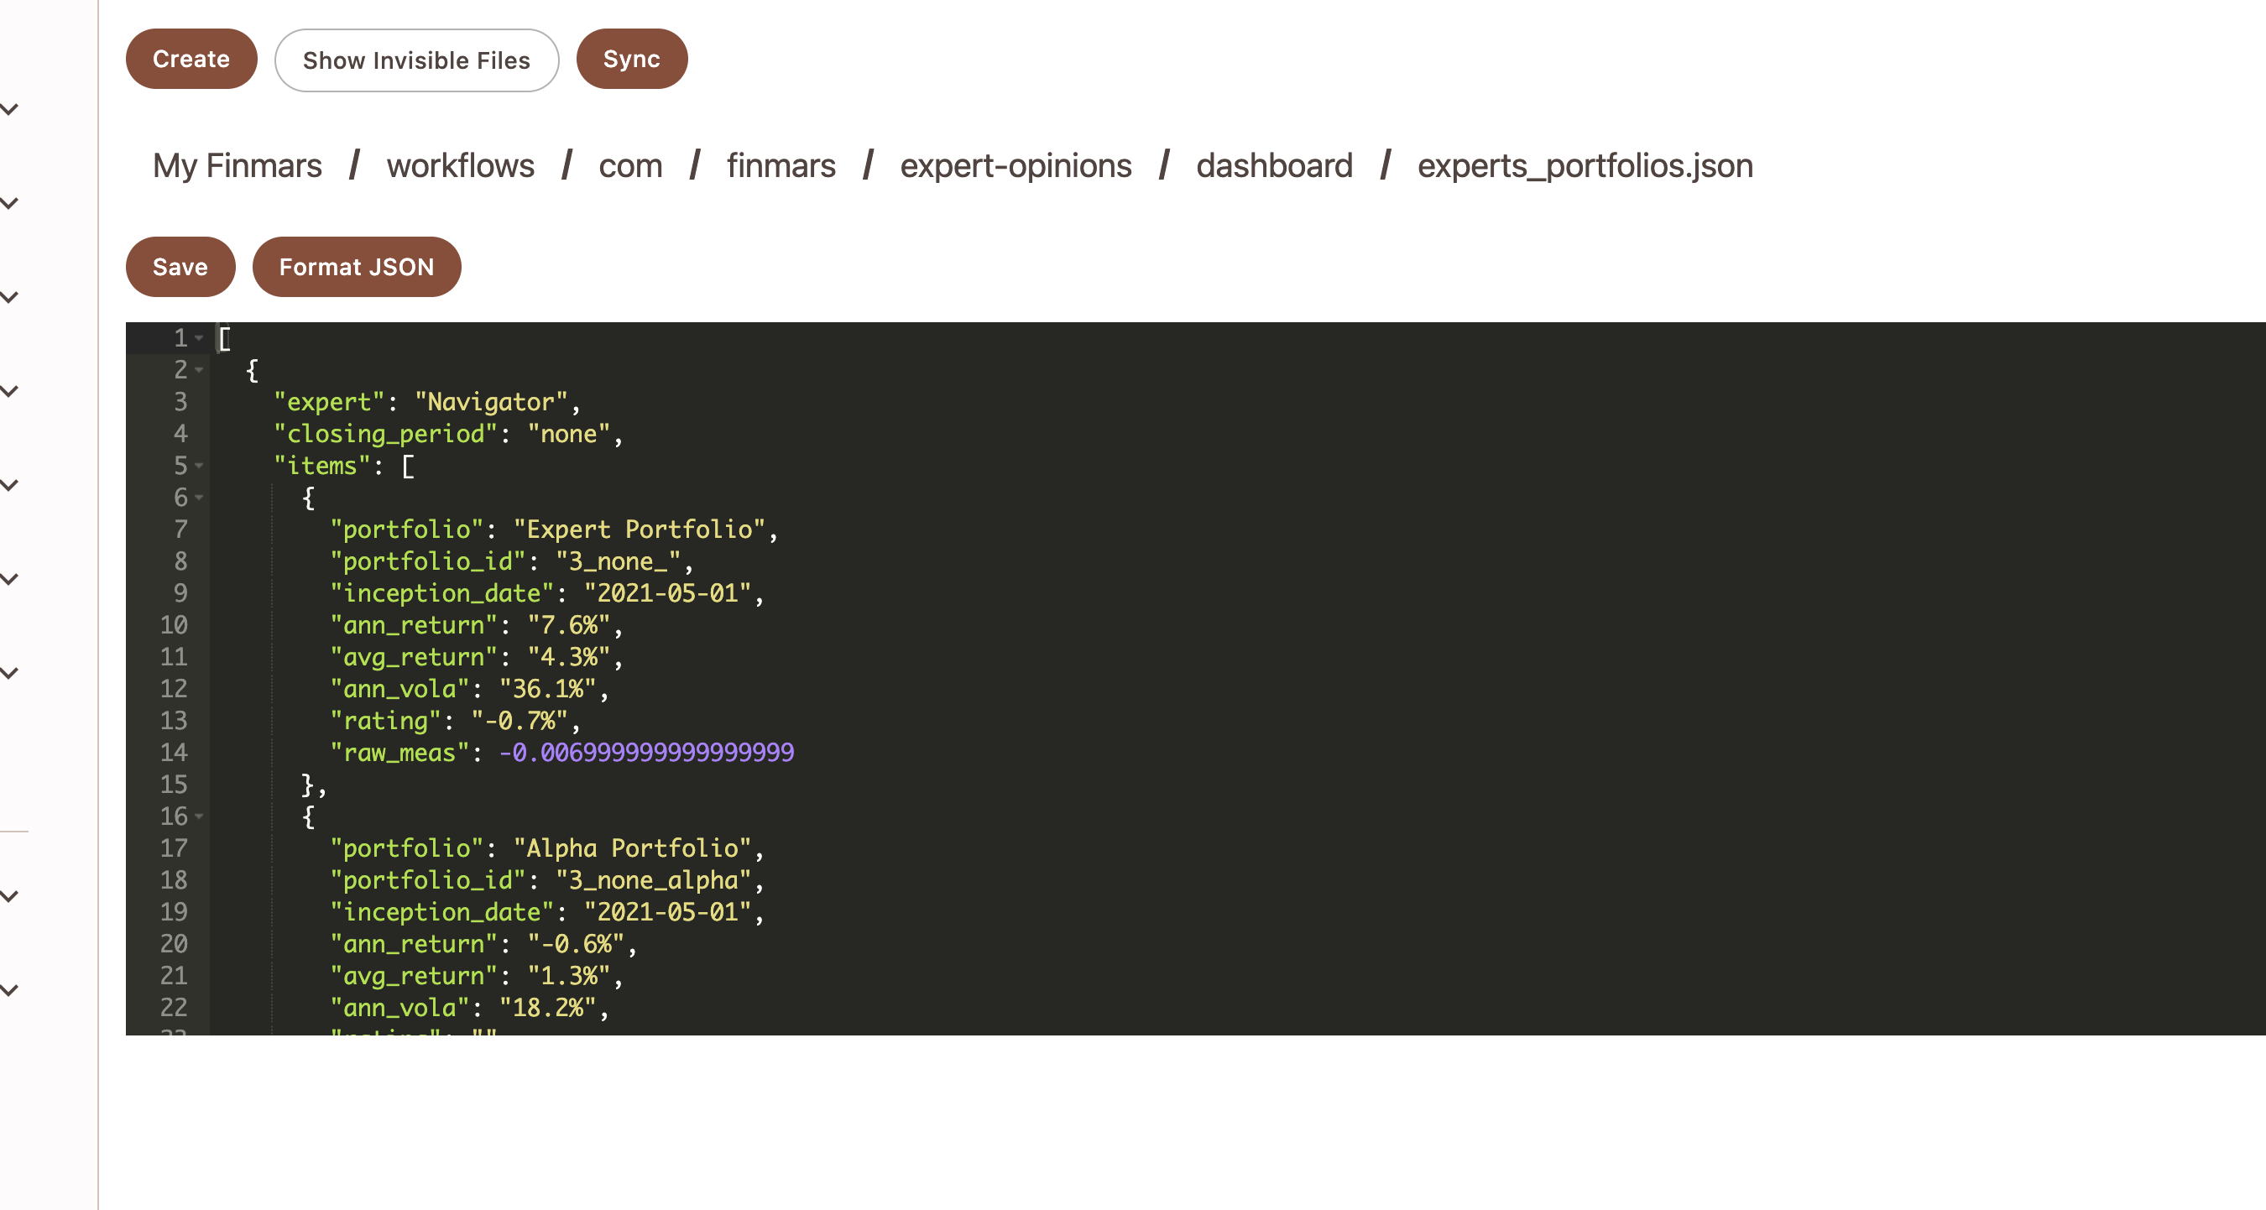The image size is (2266, 1210).
Task: Open the finmars breadcrumb folder
Action: [781, 165]
